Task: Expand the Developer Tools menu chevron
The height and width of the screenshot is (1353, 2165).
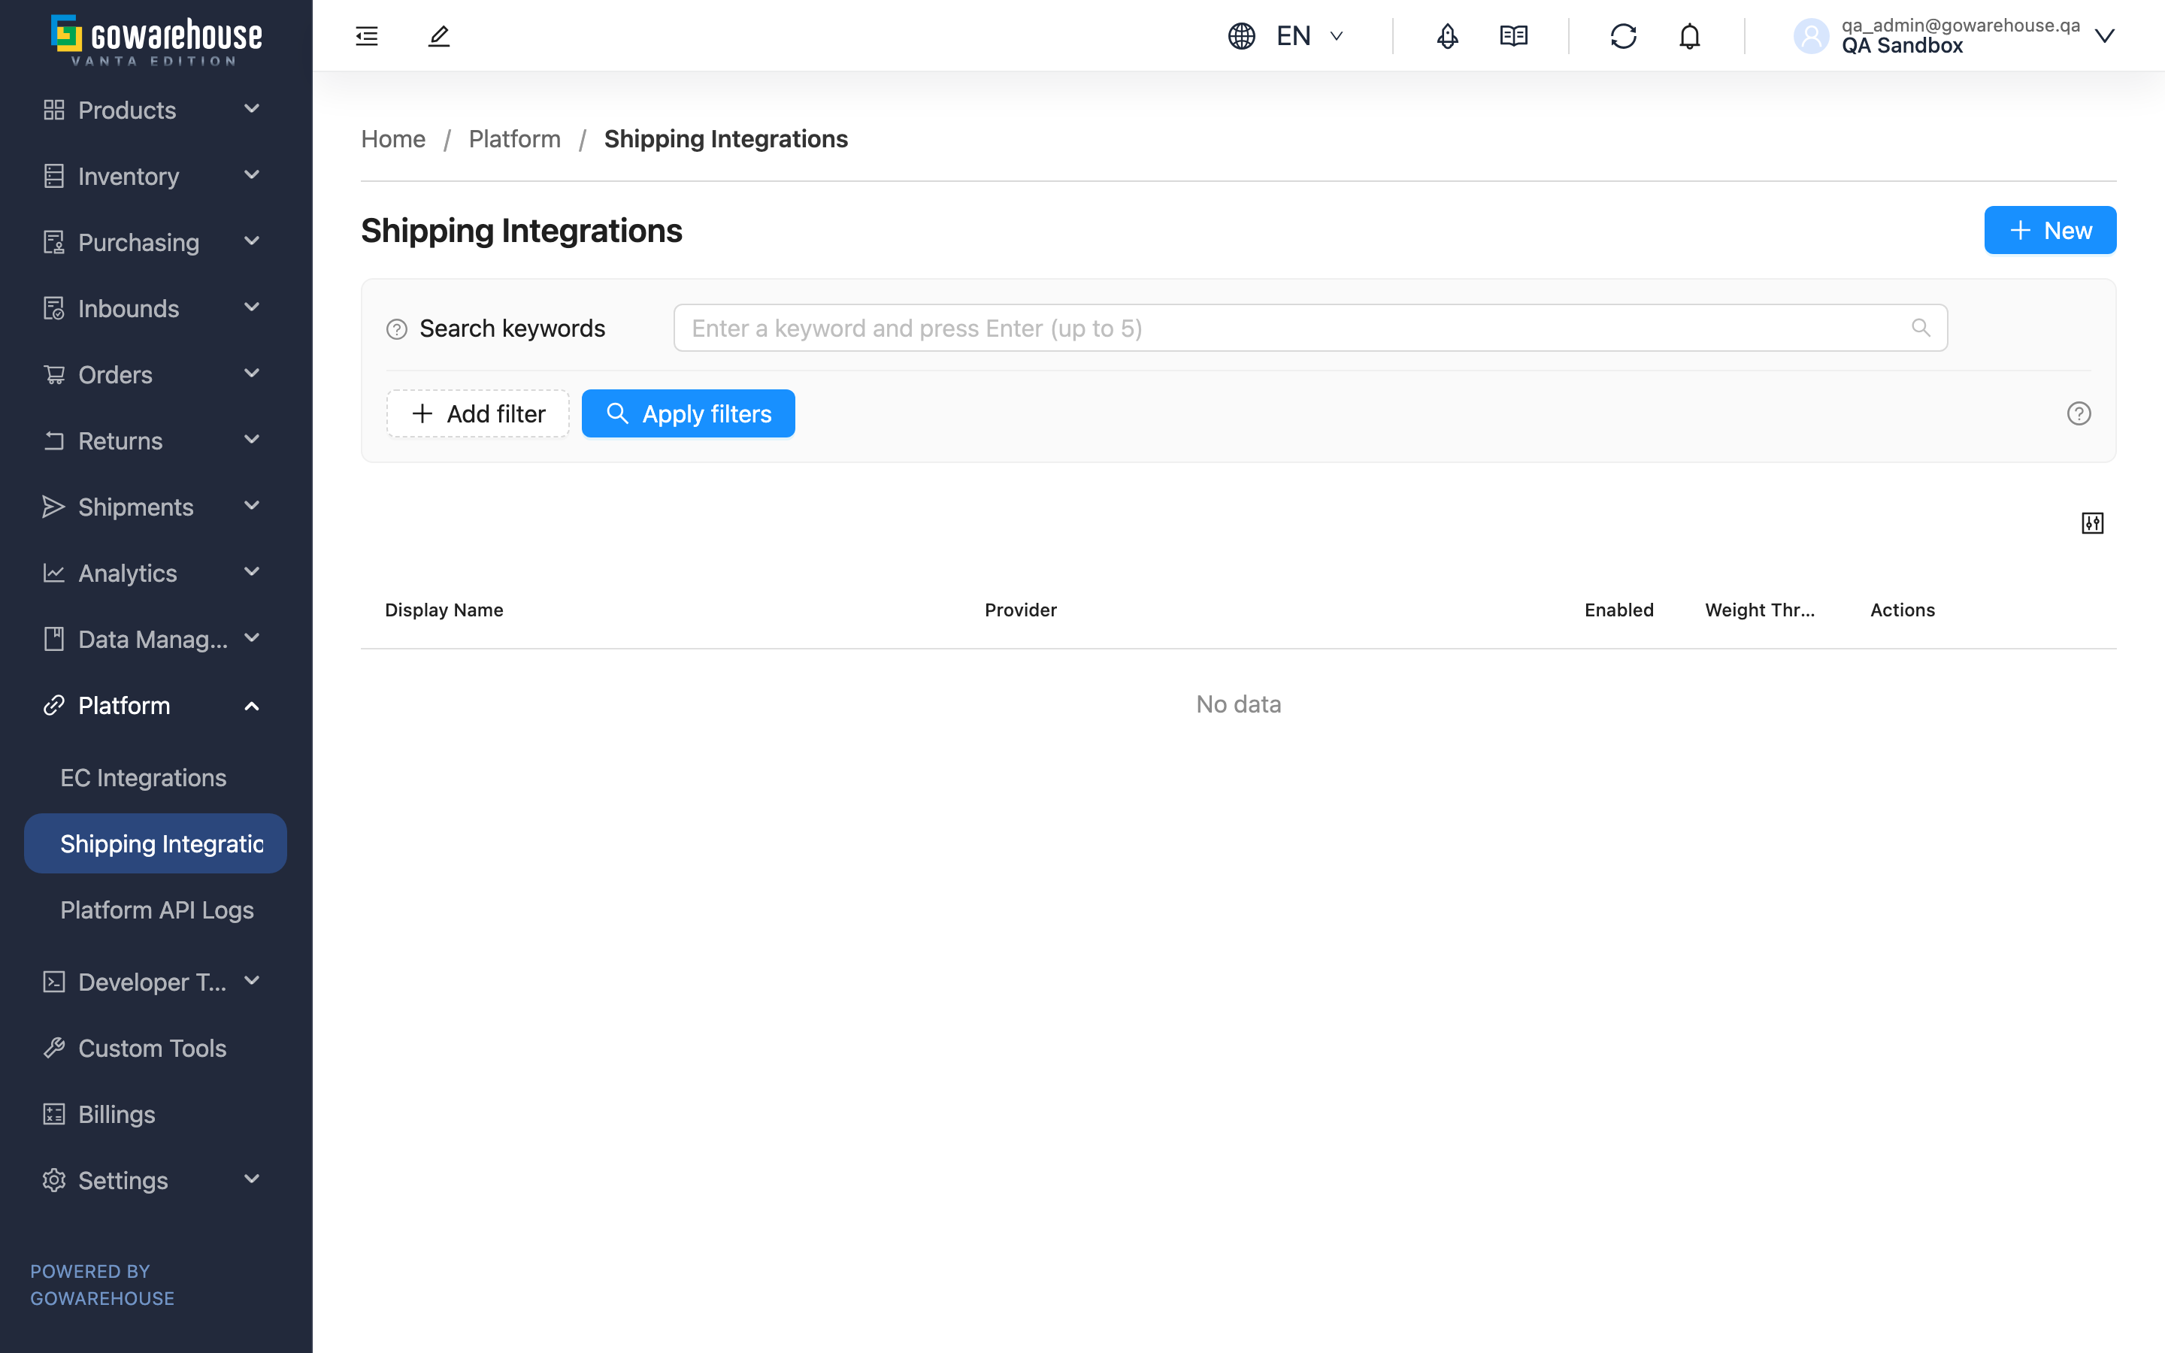Action: pyautogui.click(x=251, y=982)
